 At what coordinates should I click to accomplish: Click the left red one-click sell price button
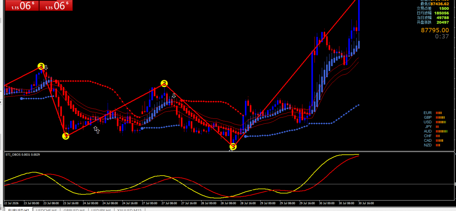22,5
